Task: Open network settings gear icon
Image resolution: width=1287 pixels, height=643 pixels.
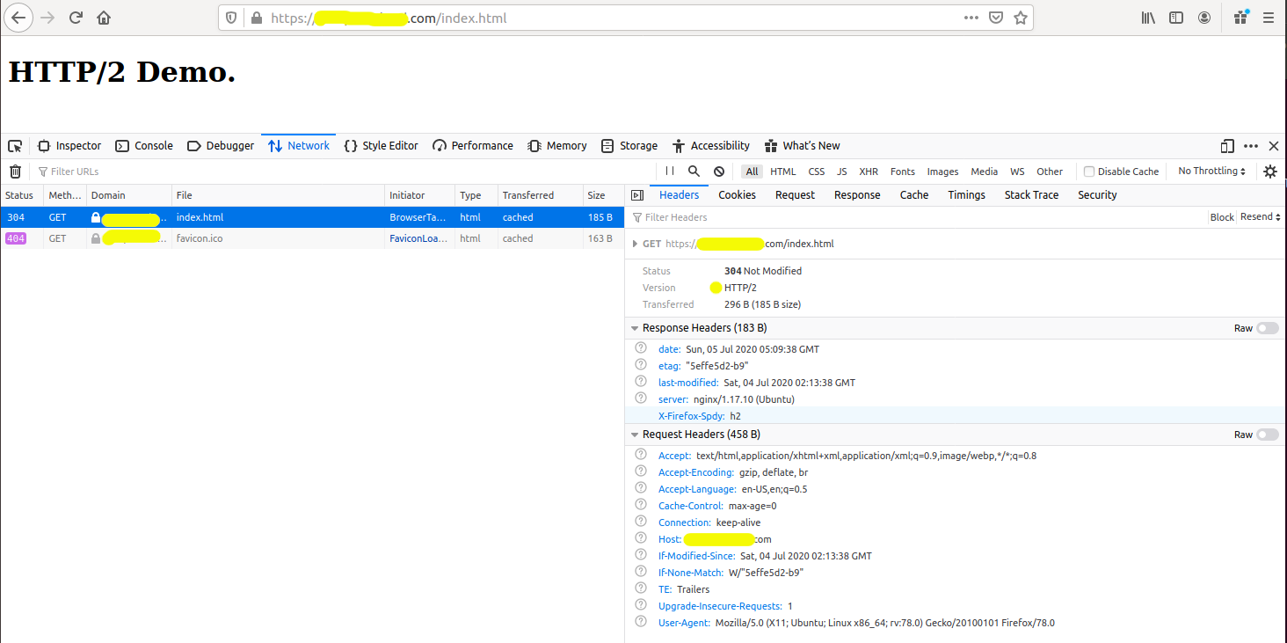Action: (x=1270, y=172)
